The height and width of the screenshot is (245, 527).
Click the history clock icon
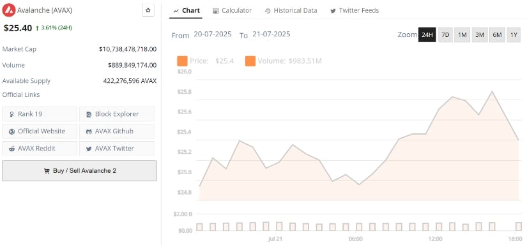(268, 11)
